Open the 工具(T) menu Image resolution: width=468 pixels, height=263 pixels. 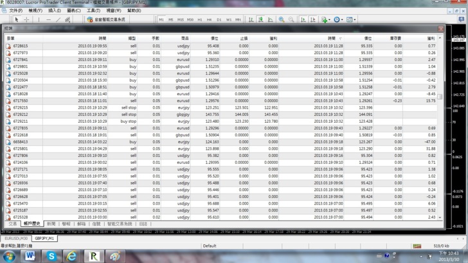tap(93, 10)
